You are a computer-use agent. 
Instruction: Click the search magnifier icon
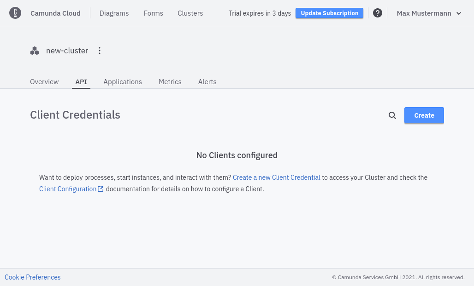tap(392, 115)
